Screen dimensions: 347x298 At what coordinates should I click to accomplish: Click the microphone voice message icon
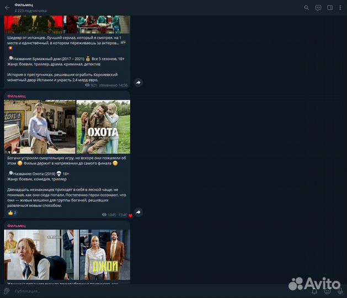click(340, 291)
